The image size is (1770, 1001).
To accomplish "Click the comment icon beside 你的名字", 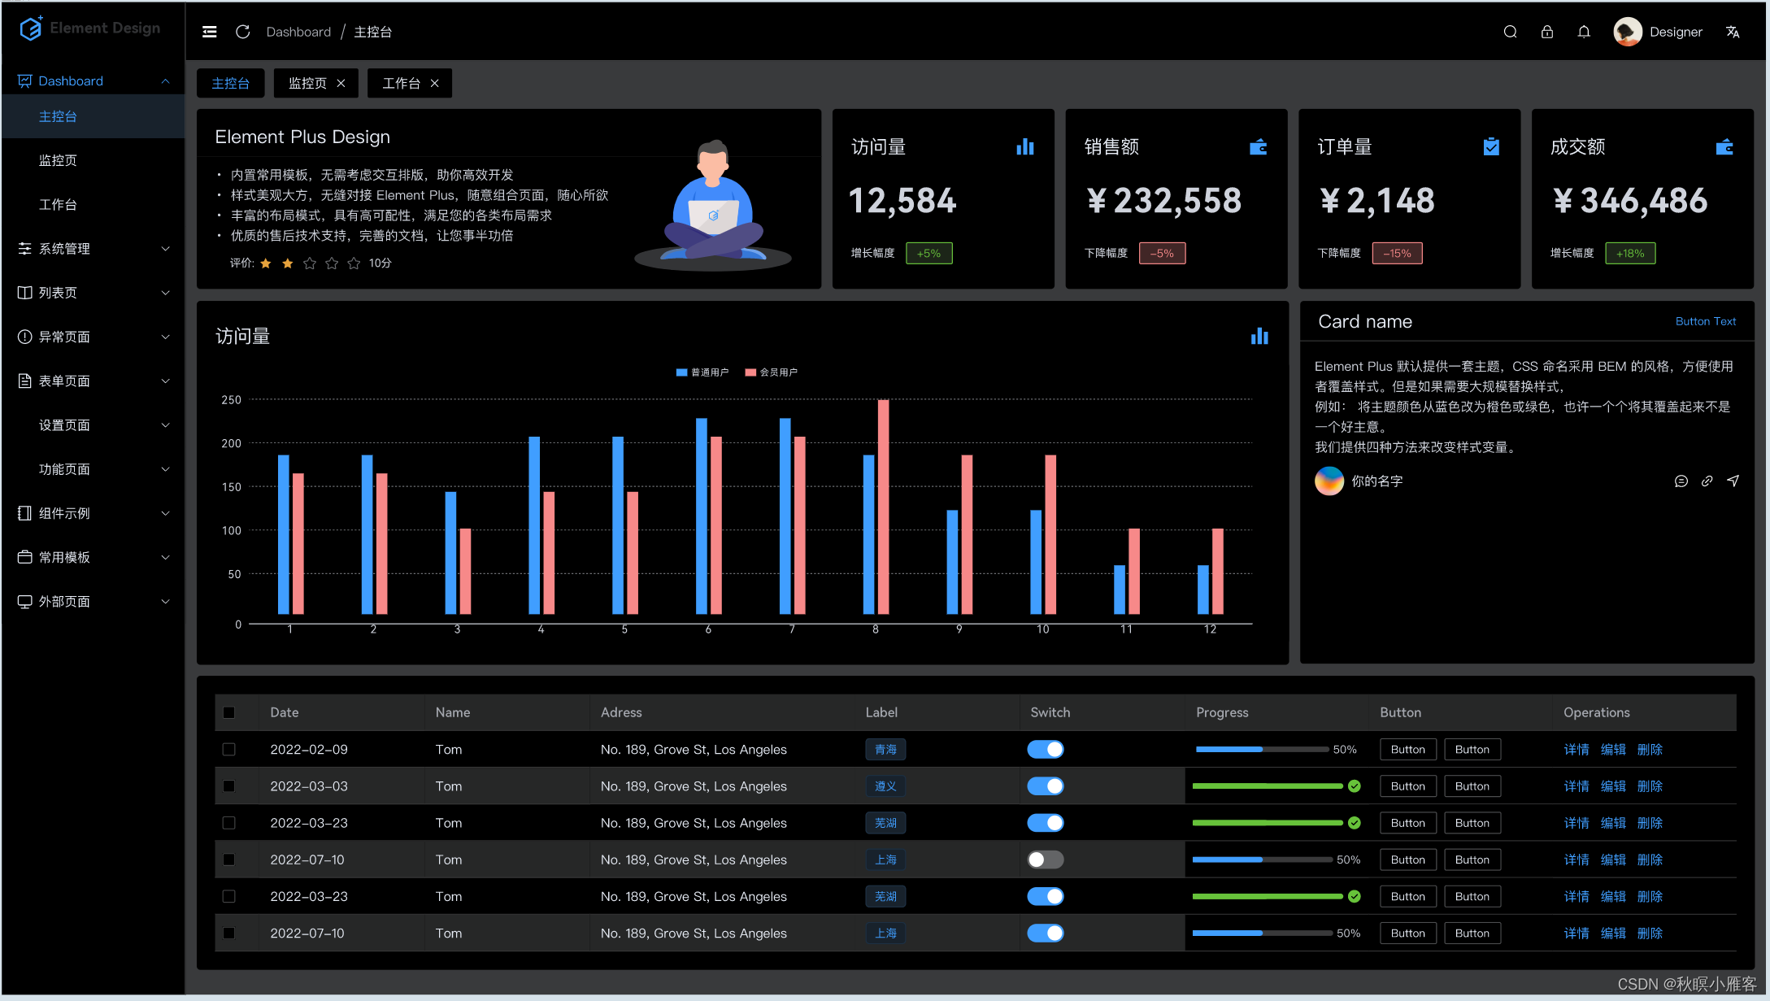I will point(1681,481).
